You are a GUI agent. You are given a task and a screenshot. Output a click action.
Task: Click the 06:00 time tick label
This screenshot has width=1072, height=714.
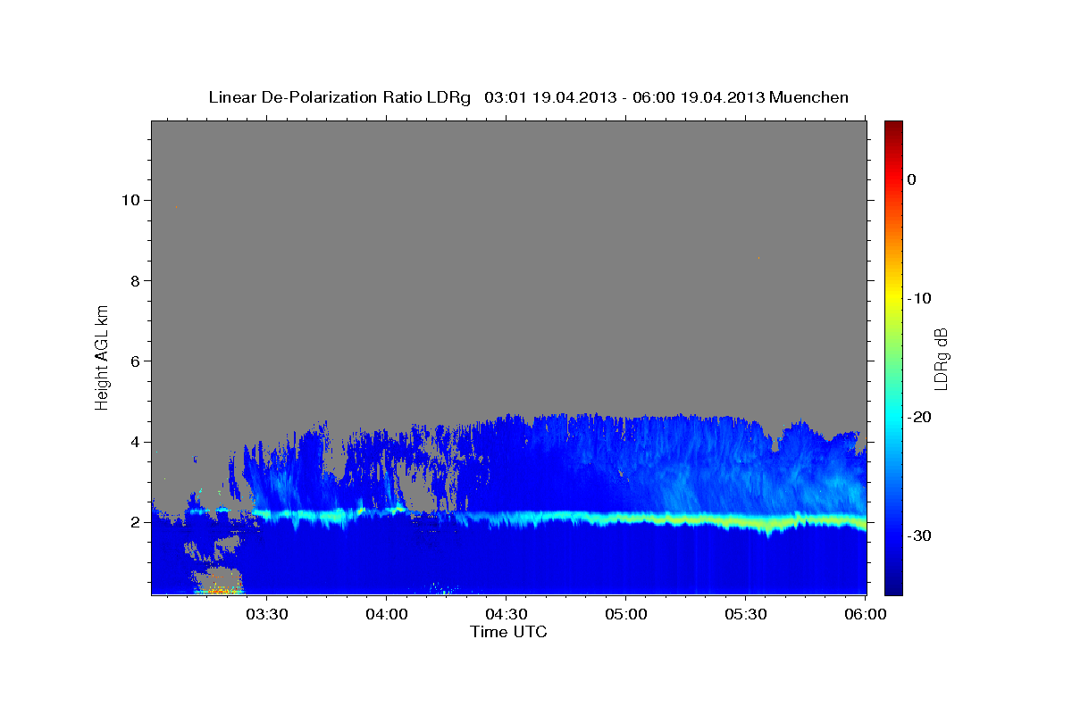click(865, 615)
